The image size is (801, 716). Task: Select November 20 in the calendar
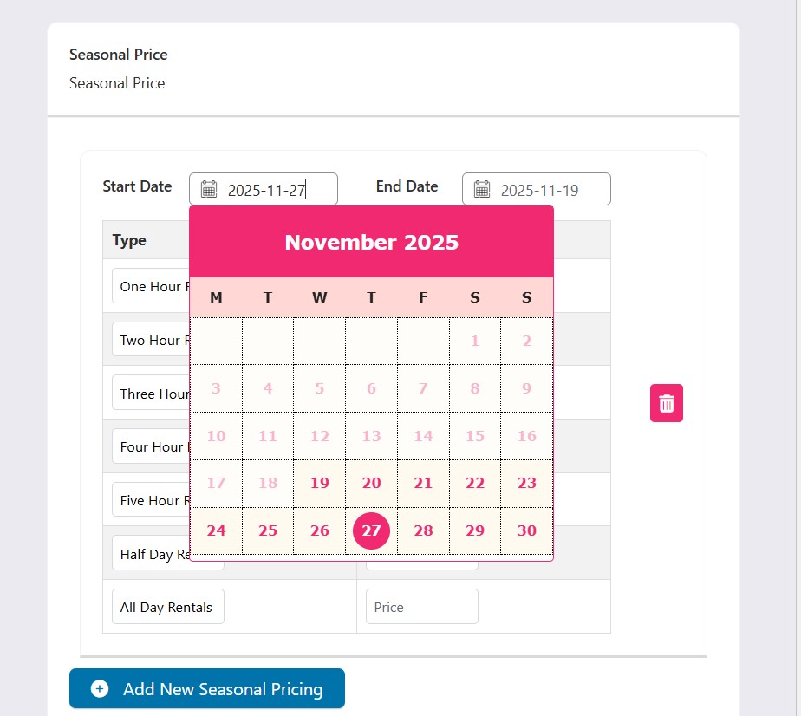click(x=371, y=483)
